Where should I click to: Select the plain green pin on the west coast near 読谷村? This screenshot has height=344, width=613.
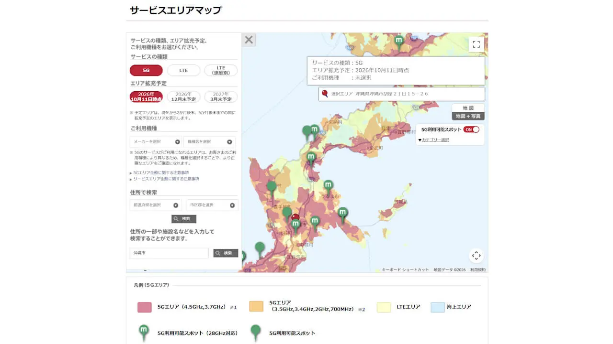point(272,189)
